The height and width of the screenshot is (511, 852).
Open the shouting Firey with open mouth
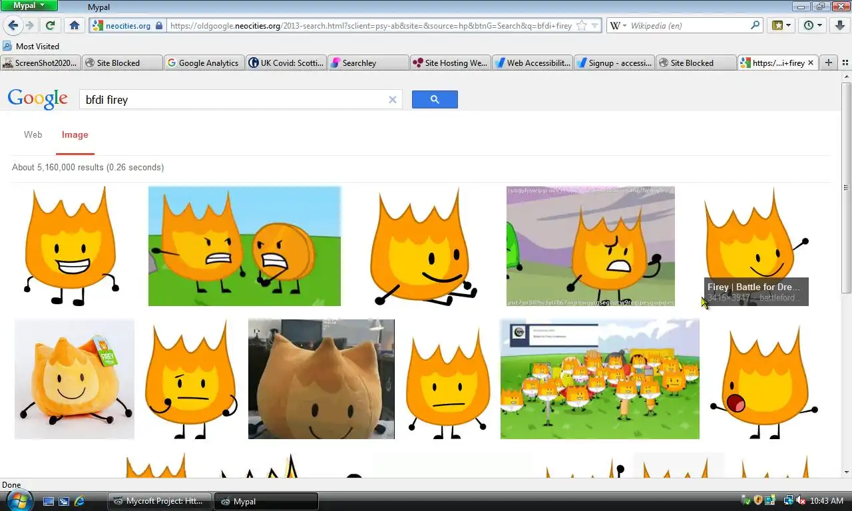pyautogui.click(x=764, y=379)
